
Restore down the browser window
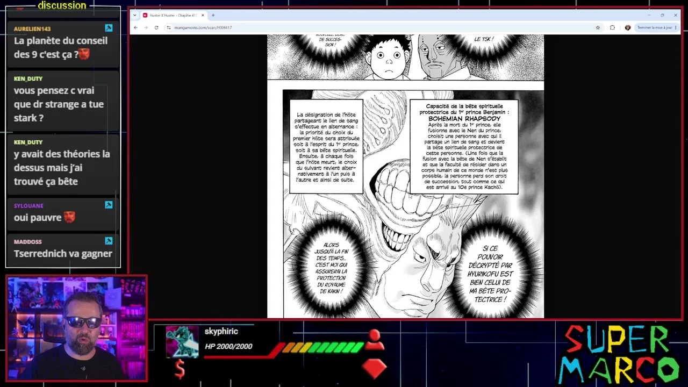click(662, 15)
